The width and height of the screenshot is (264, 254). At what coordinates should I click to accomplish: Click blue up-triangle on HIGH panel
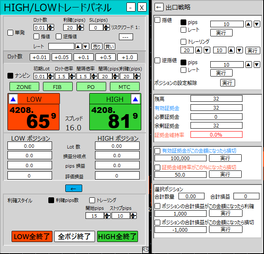pyautogui.click(x=135, y=99)
